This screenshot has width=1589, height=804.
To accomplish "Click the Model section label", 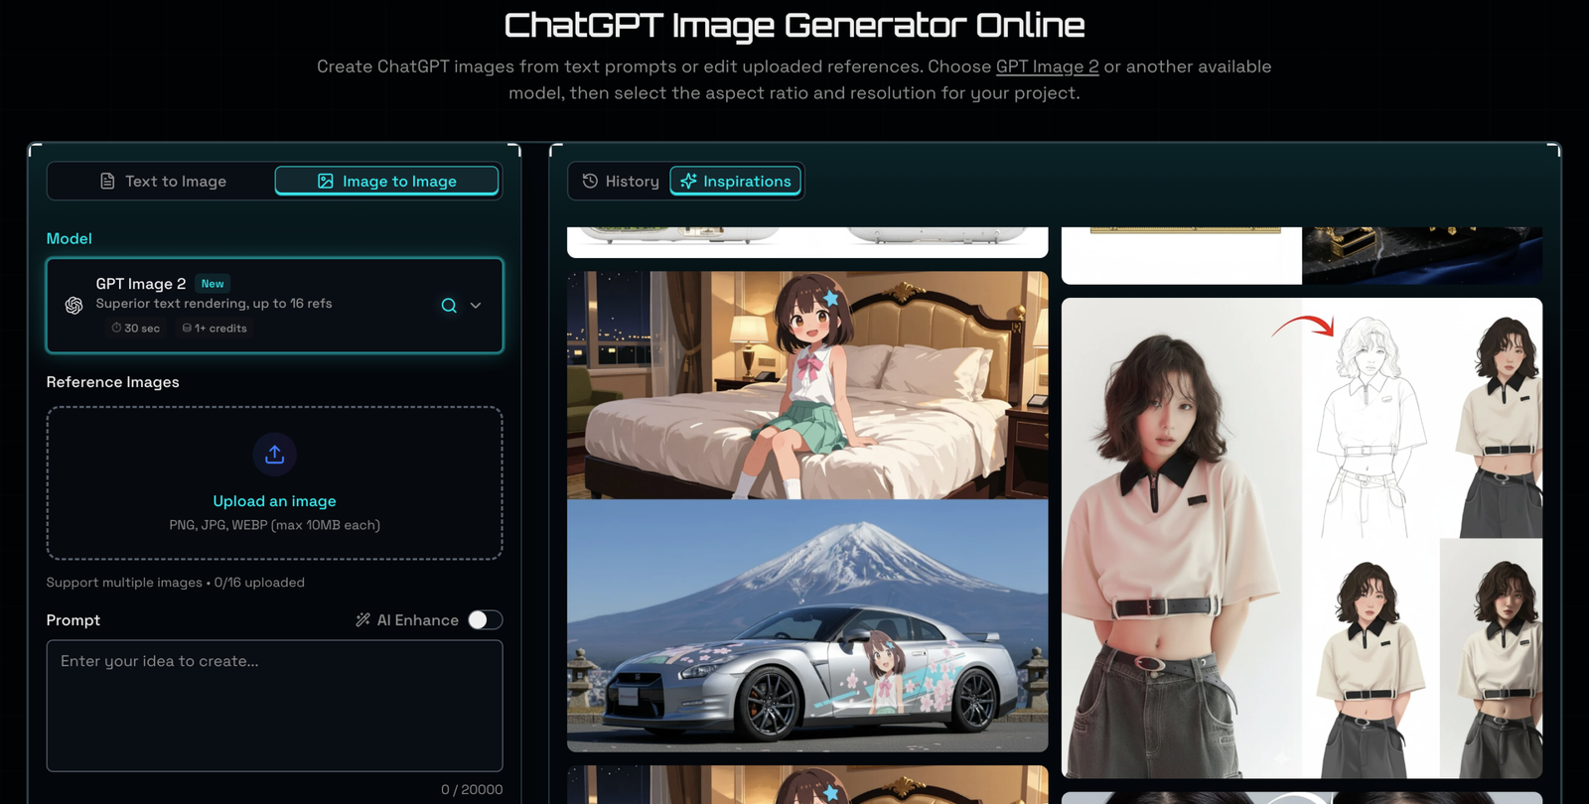I will (70, 238).
